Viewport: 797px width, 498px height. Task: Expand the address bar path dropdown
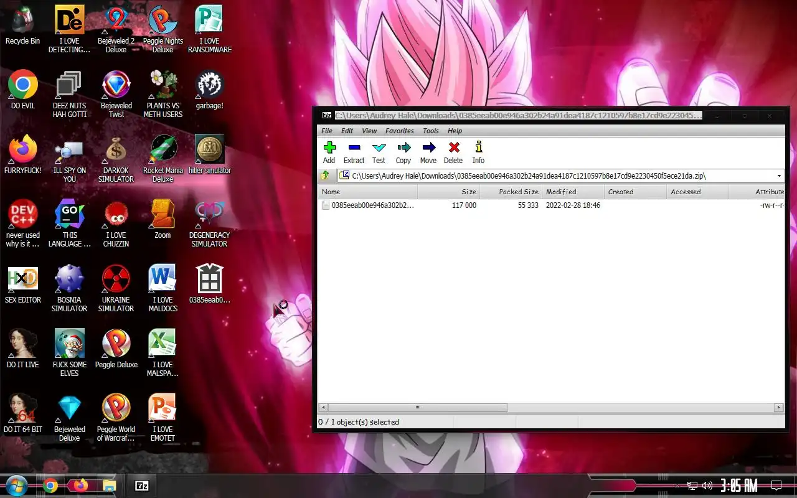pos(779,176)
